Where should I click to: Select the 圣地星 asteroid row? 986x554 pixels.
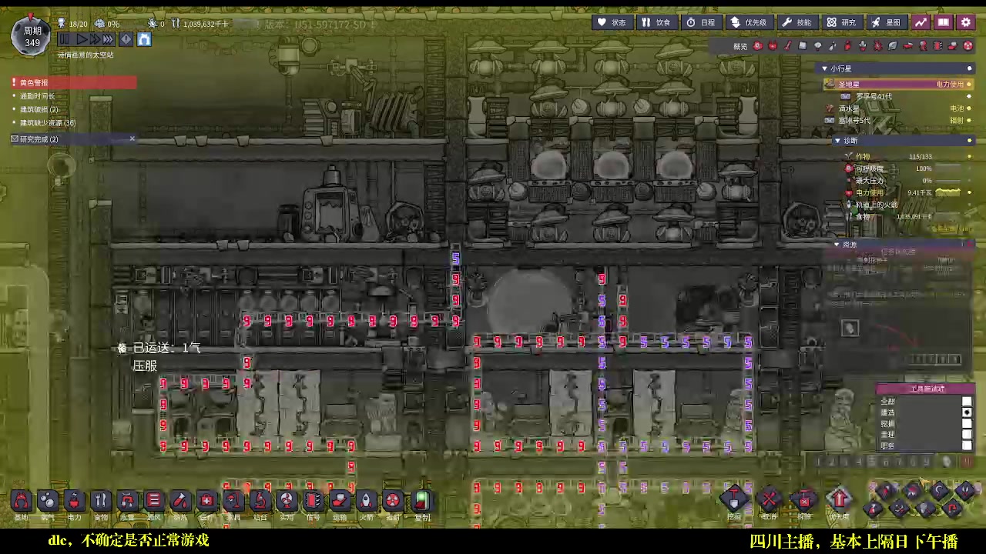point(898,84)
